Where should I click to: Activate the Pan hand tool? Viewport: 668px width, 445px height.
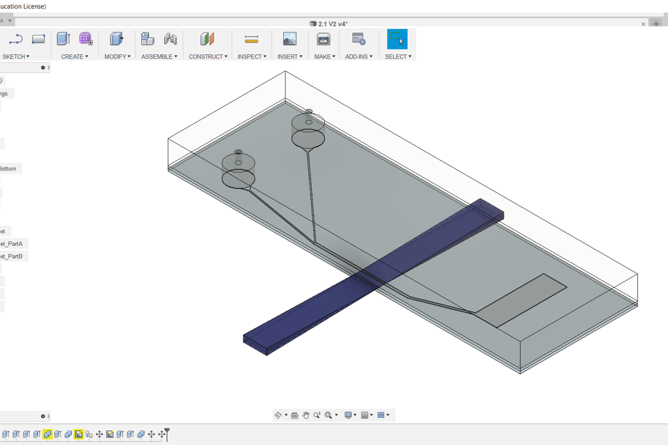(305, 415)
